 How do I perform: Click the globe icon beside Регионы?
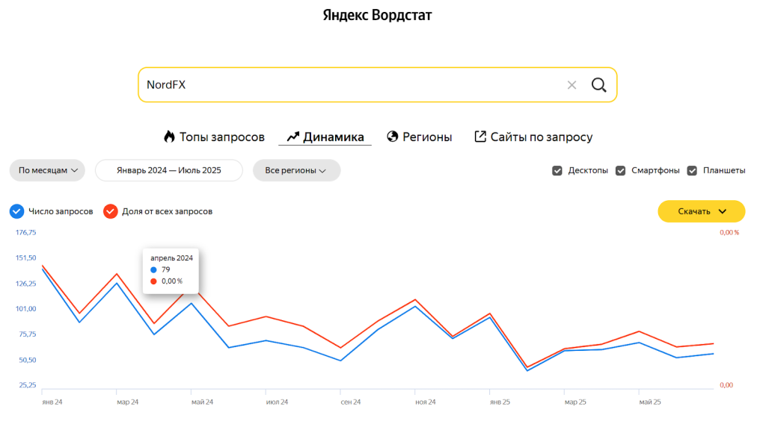click(392, 137)
